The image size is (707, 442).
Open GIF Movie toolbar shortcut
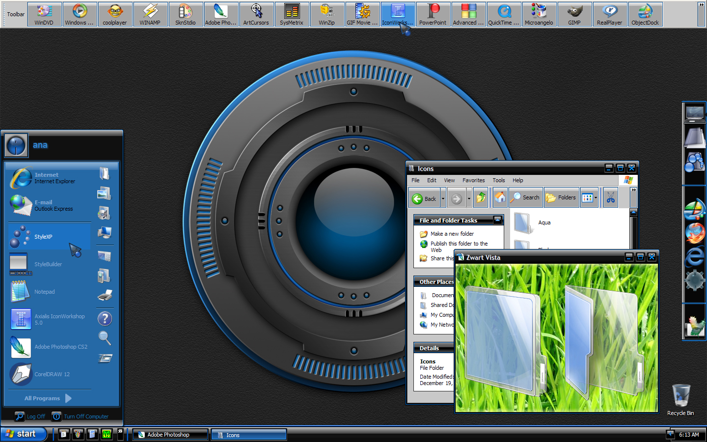click(x=362, y=14)
